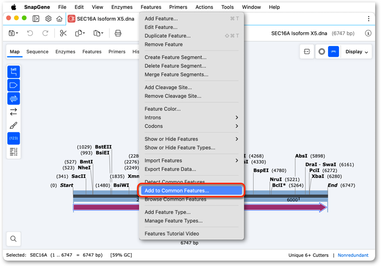Toggle the sidebar panel icon
Screen dimensions: 381x266
tap(36, 19)
